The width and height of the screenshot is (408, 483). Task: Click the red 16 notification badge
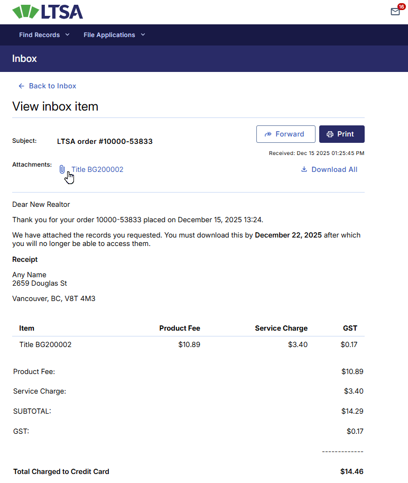coord(401,6)
